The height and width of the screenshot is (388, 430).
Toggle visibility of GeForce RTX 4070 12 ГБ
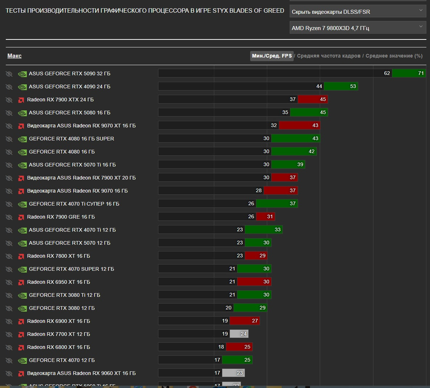click(x=9, y=360)
